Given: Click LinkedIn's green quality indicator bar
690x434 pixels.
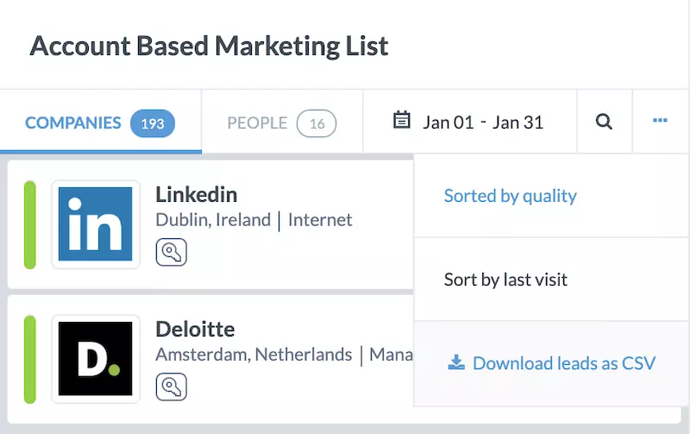Looking at the screenshot, I should click(x=30, y=224).
